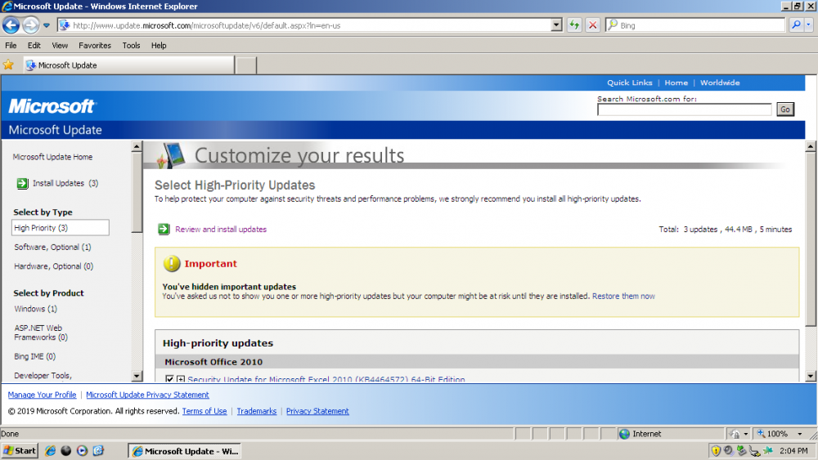Image resolution: width=818 pixels, height=460 pixels.
Task: Open the View menu
Action: coord(60,45)
